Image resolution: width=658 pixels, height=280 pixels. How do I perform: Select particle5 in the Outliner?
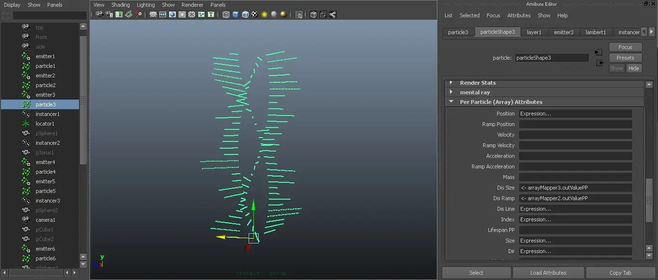point(45,191)
